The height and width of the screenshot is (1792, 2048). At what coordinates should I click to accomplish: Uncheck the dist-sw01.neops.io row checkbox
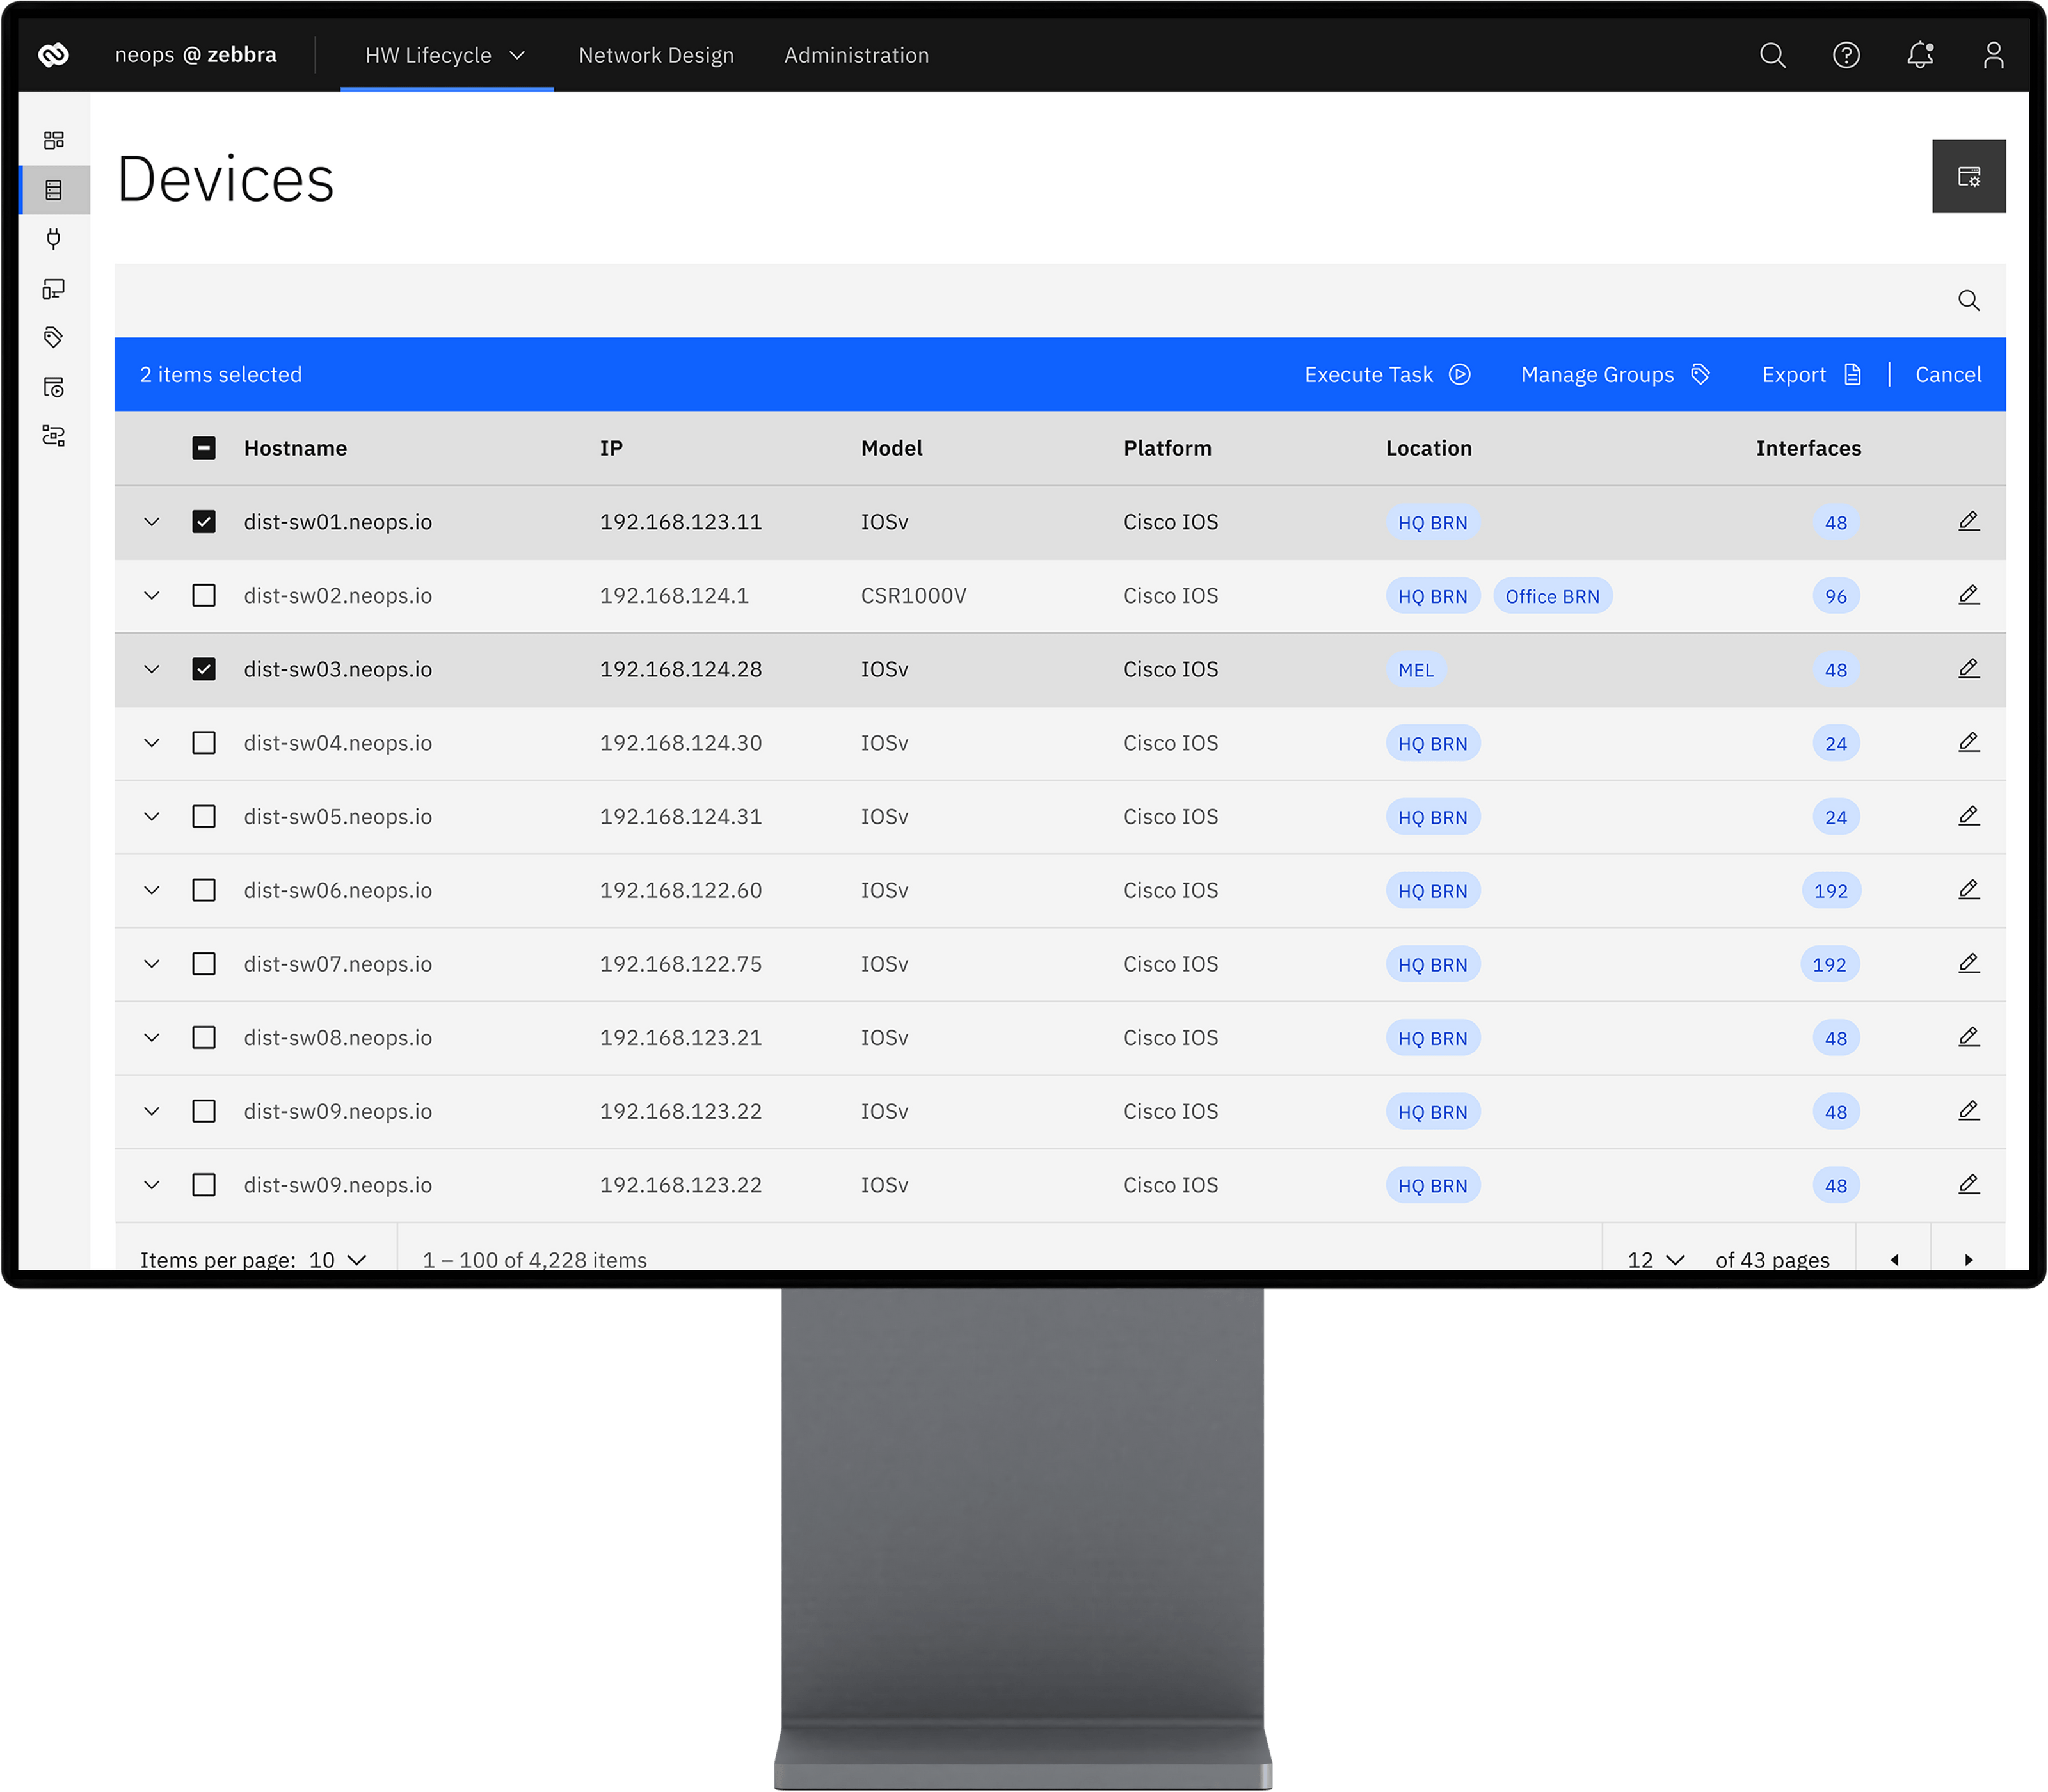click(204, 522)
